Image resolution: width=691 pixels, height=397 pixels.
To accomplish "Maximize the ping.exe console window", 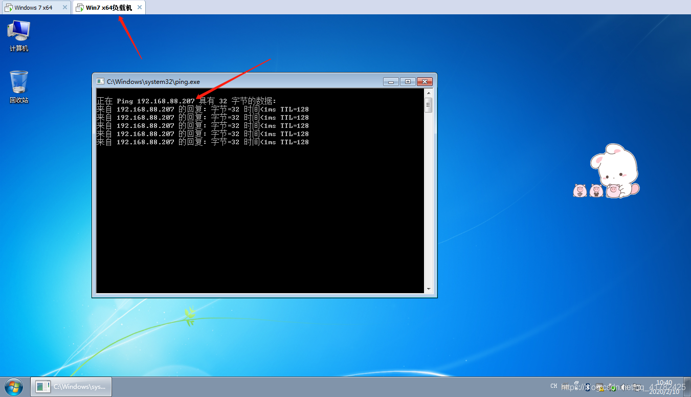I will [x=408, y=81].
